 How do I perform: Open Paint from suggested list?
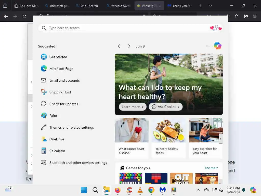49,116
